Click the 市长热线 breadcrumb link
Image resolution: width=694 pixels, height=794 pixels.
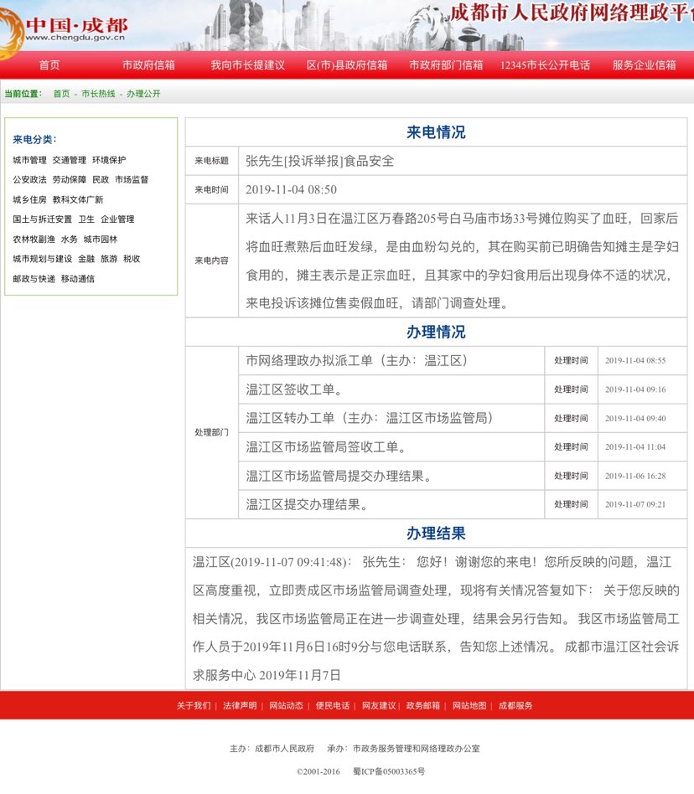tap(98, 94)
